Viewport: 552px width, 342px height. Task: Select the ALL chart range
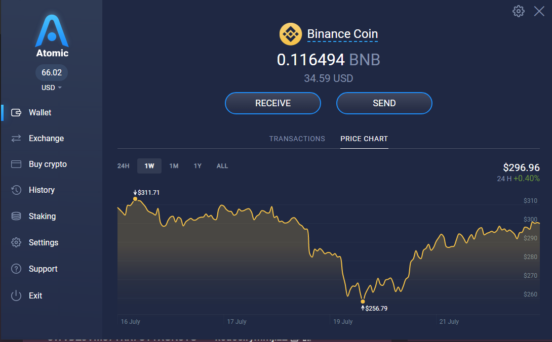point(222,166)
